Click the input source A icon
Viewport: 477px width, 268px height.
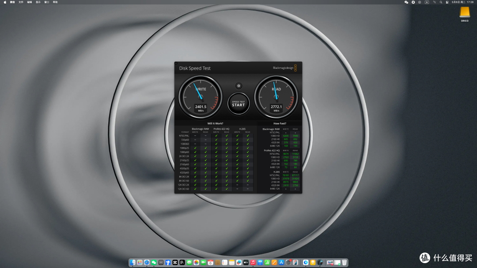(427, 2)
